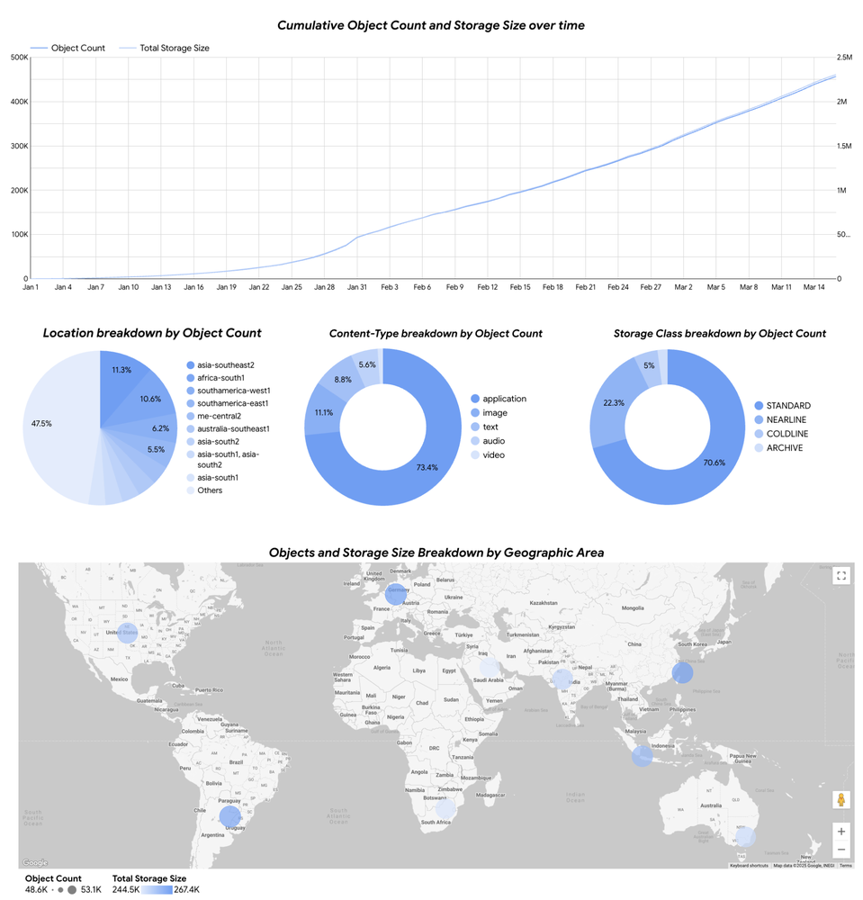Select the map bubble over Germany

click(x=395, y=594)
